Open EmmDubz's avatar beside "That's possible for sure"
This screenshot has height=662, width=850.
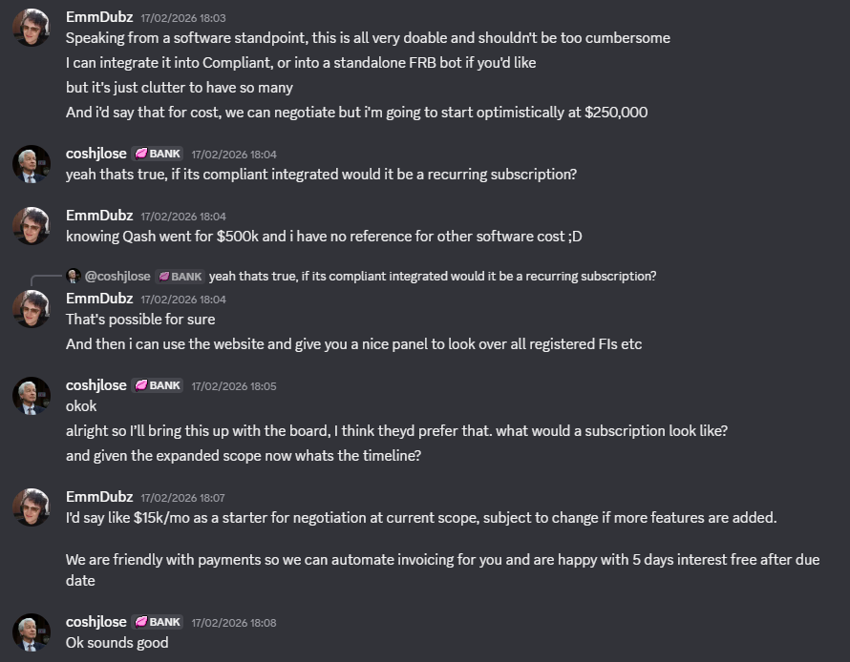point(31,309)
